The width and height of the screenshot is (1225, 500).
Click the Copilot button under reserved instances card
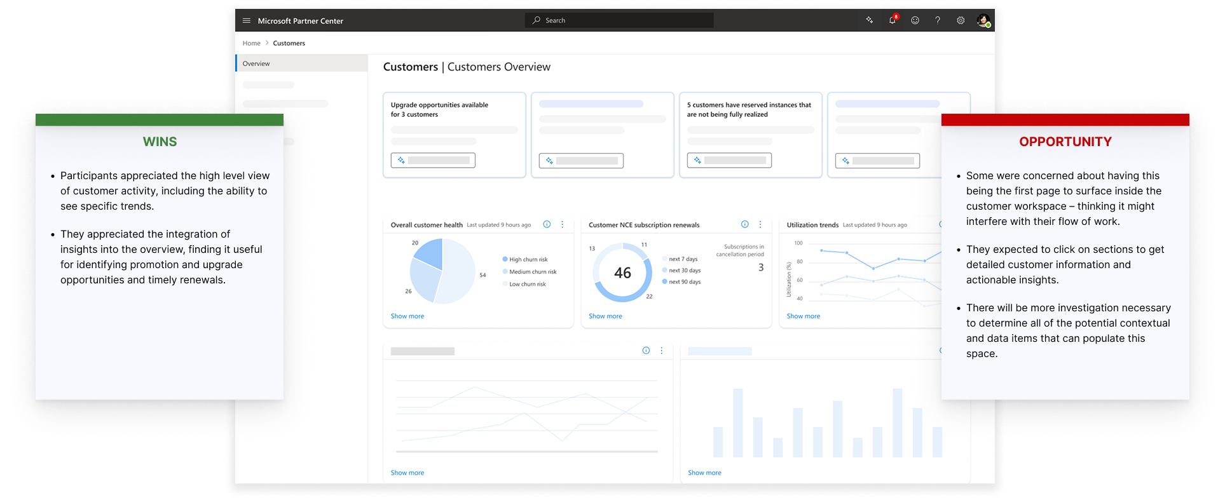coord(729,161)
